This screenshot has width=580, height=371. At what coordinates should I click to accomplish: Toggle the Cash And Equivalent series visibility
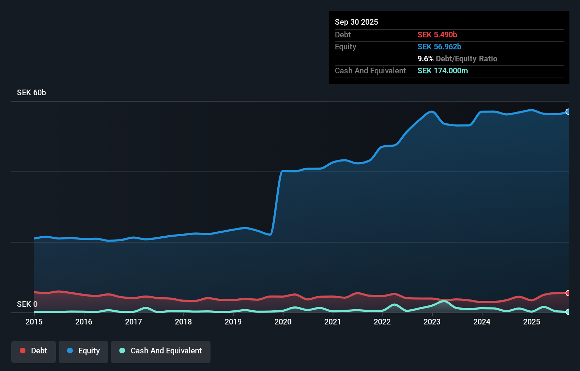[x=161, y=351]
